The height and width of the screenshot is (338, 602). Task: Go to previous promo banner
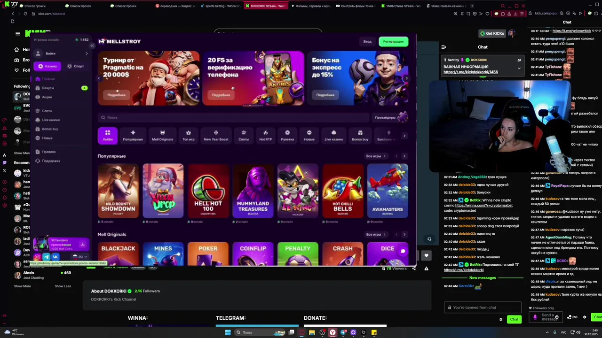[x=100, y=78]
